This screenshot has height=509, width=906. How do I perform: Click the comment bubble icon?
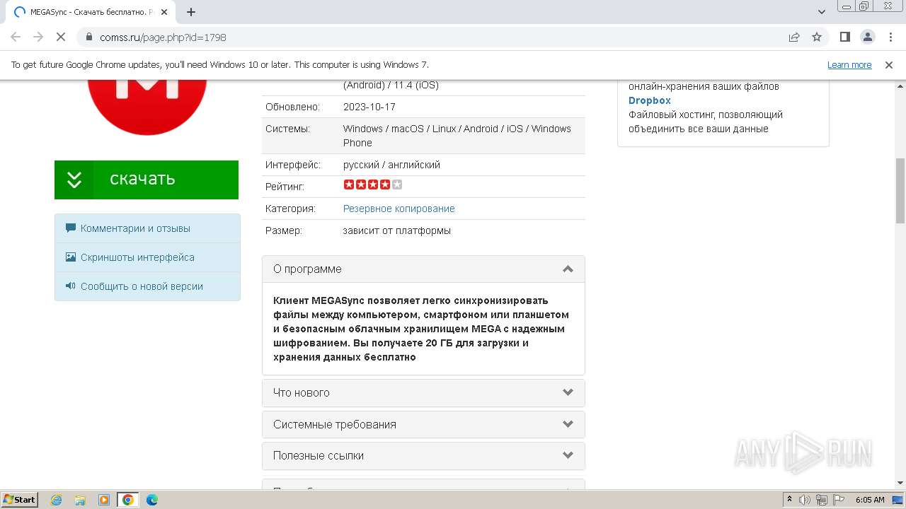coord(71,228)
